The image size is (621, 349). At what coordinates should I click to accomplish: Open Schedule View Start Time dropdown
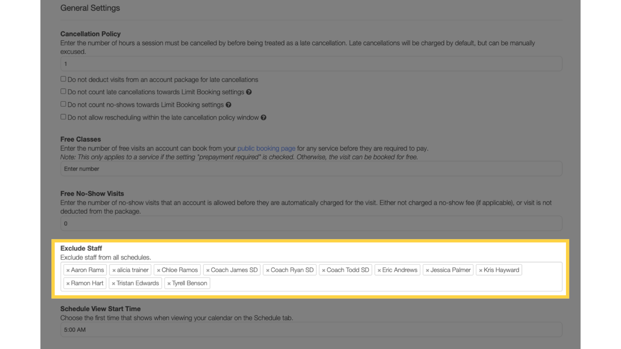coord(311,329)
